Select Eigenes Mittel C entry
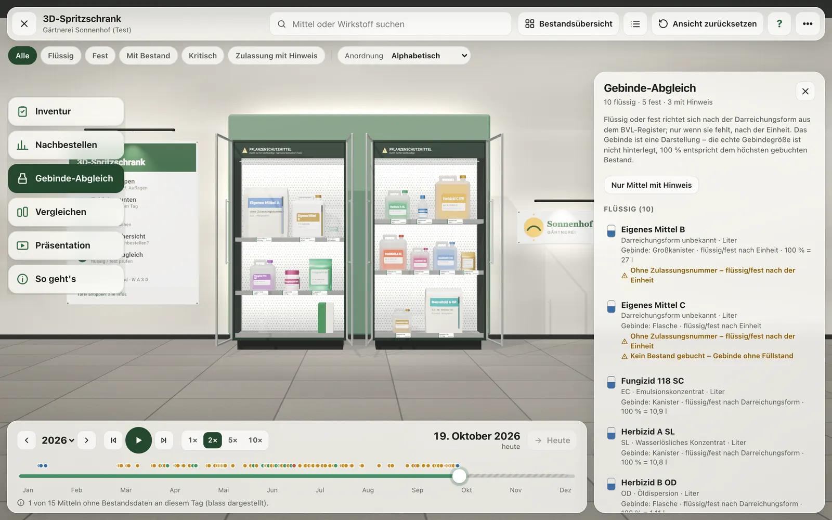Screen dimensions: 832x520 point(709,330)
